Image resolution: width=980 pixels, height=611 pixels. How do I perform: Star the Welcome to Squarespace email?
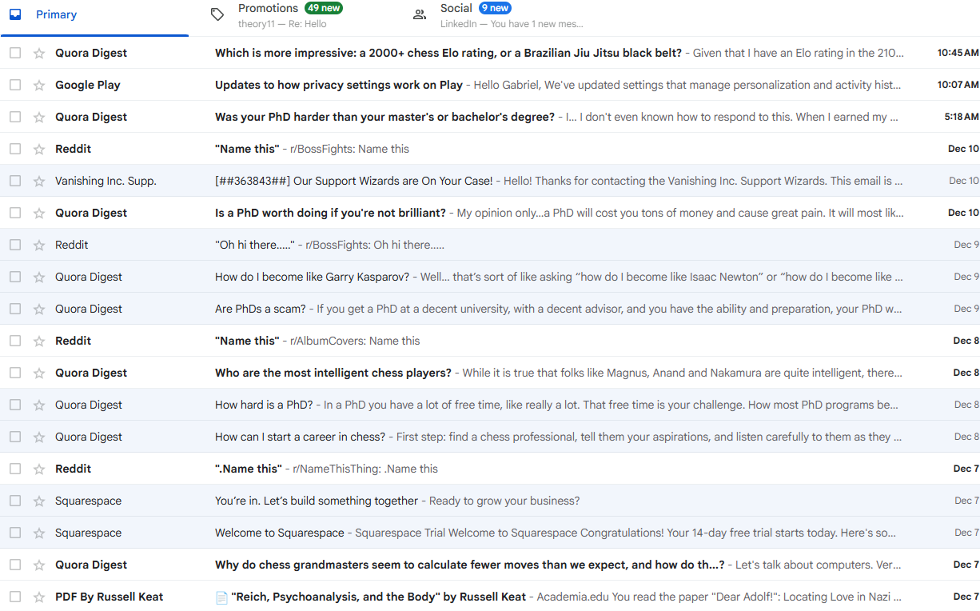pos(38,533)
